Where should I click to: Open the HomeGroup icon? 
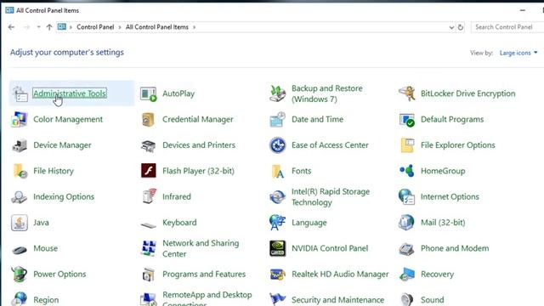406,171
